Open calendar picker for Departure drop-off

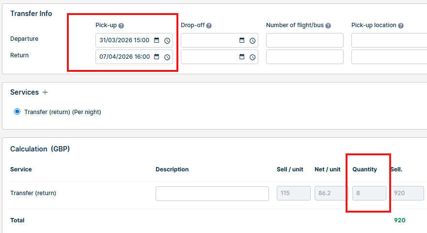tap(242, 40)
